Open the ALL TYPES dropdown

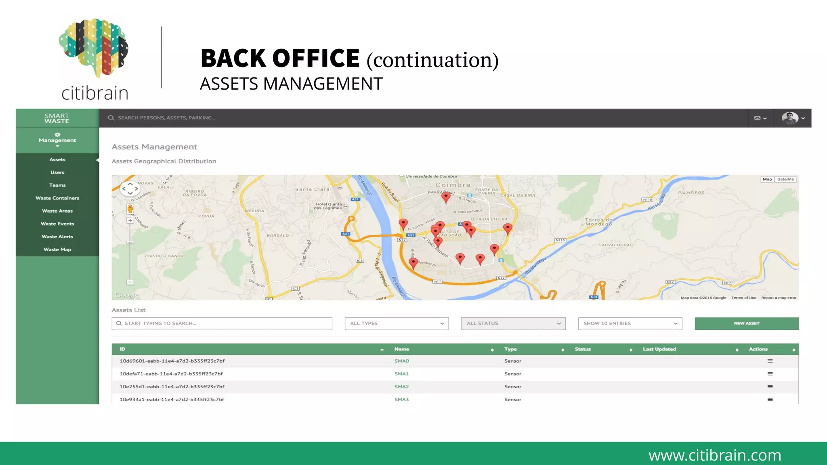[397, 323]
